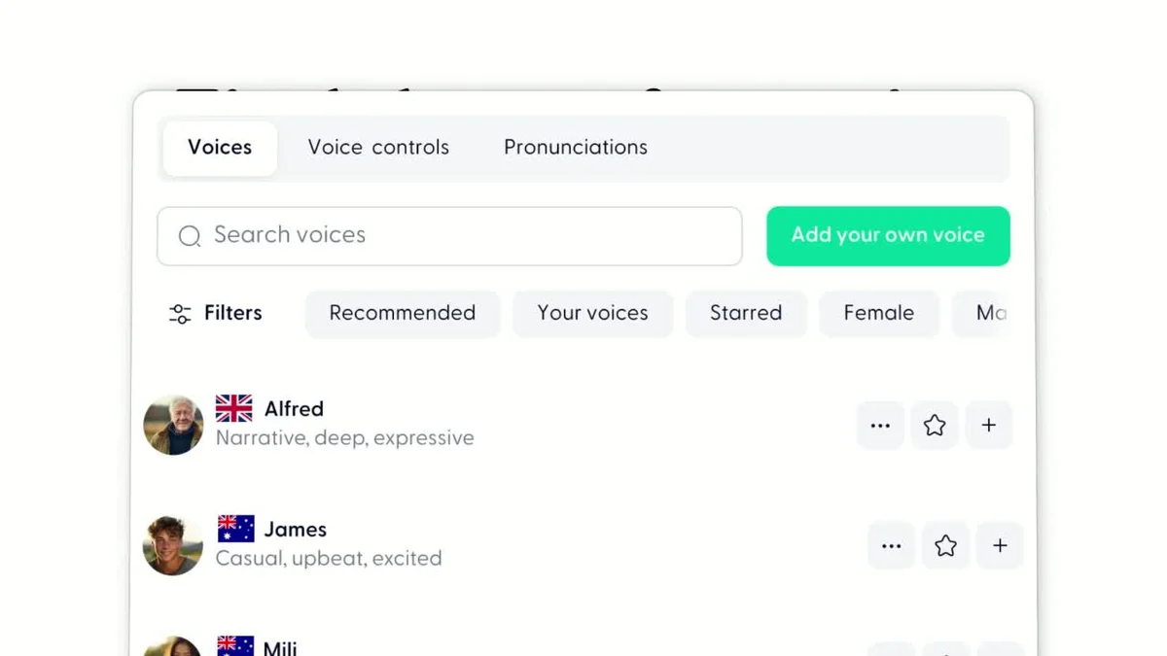Open the Filters panel
The height and width of the screenshot is (656, 1167).
tap(214, 313)
